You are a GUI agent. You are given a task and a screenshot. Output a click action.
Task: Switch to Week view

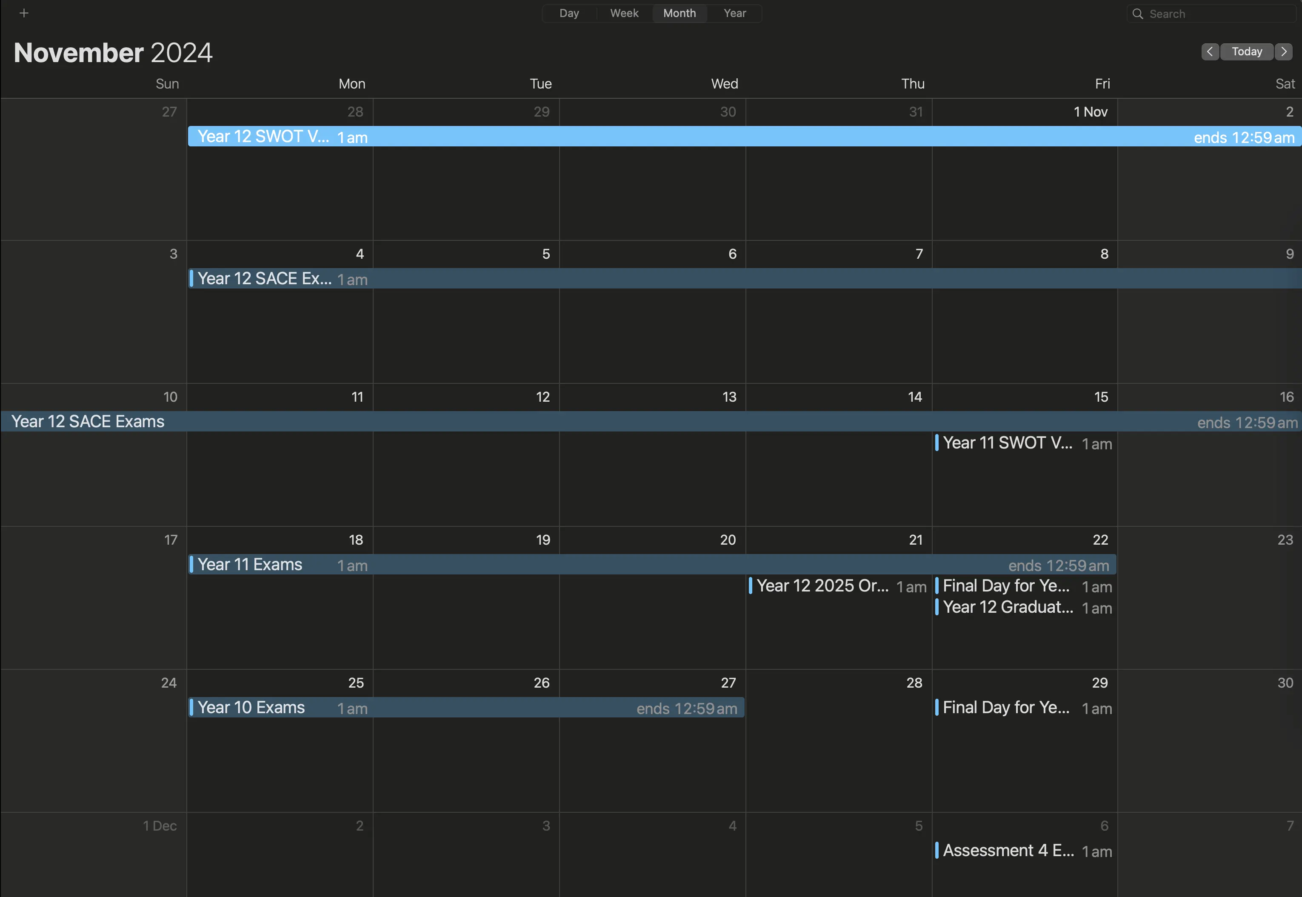tap(623, 13)
